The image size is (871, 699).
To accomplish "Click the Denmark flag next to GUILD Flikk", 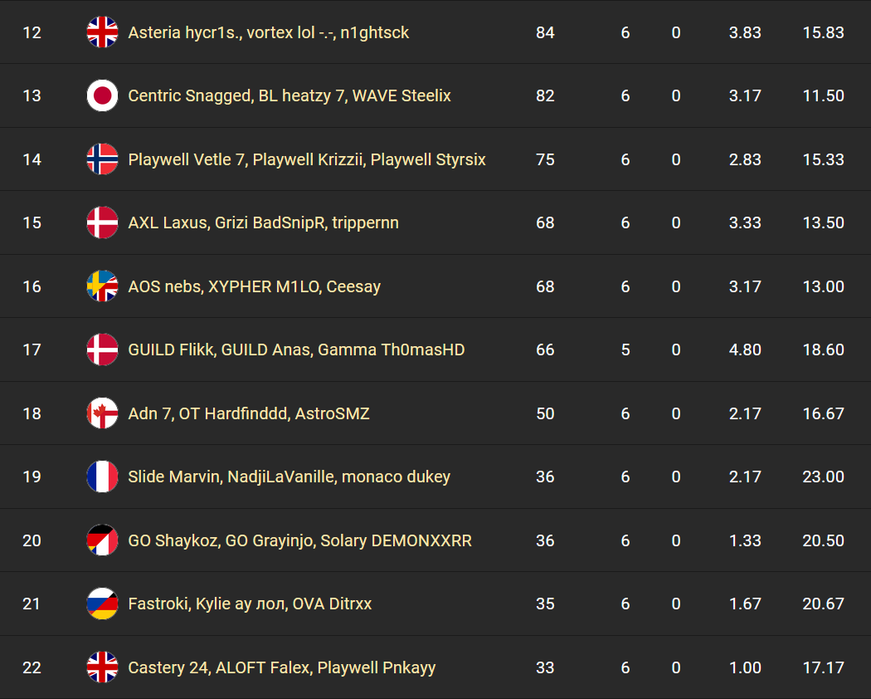I will (x=102, y=349).
